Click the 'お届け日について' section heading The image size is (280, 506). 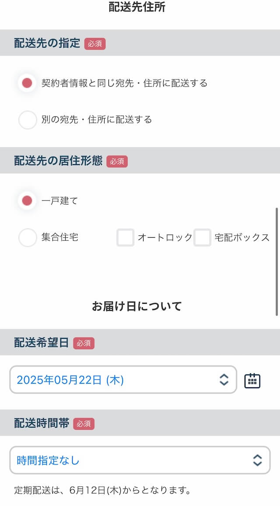click(x=136, y=306)
